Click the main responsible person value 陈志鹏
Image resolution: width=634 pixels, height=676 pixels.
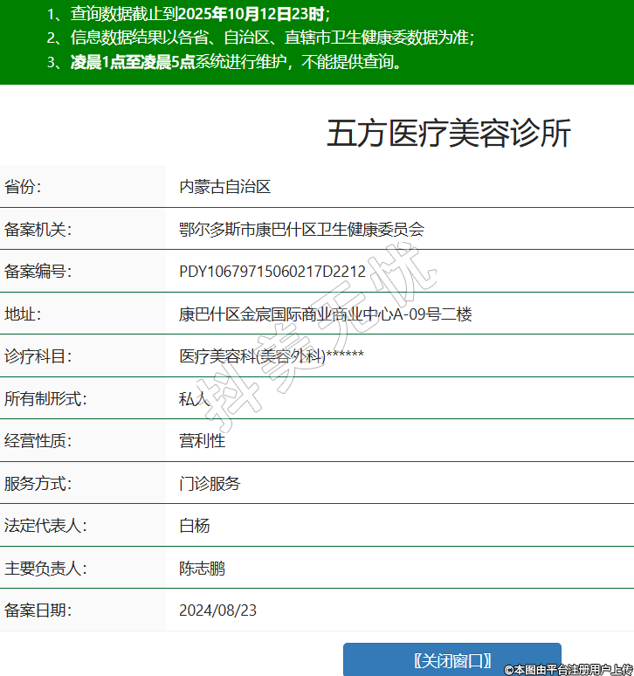[202, 569]
